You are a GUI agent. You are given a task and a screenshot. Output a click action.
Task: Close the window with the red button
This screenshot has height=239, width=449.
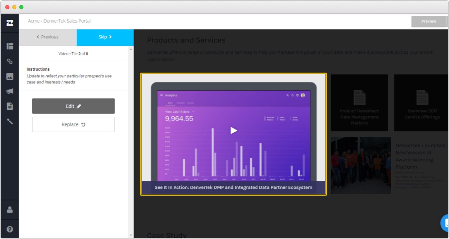[7, 7]
